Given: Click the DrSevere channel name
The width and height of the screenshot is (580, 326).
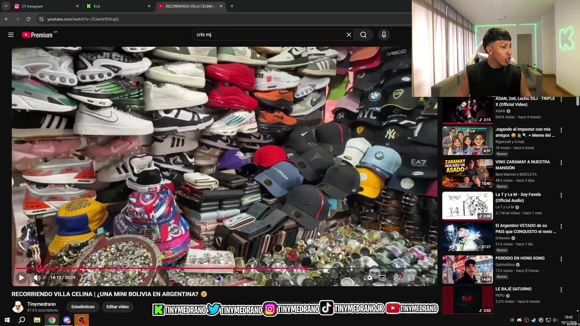Looking at the screenshot, I should coord(503,238).
